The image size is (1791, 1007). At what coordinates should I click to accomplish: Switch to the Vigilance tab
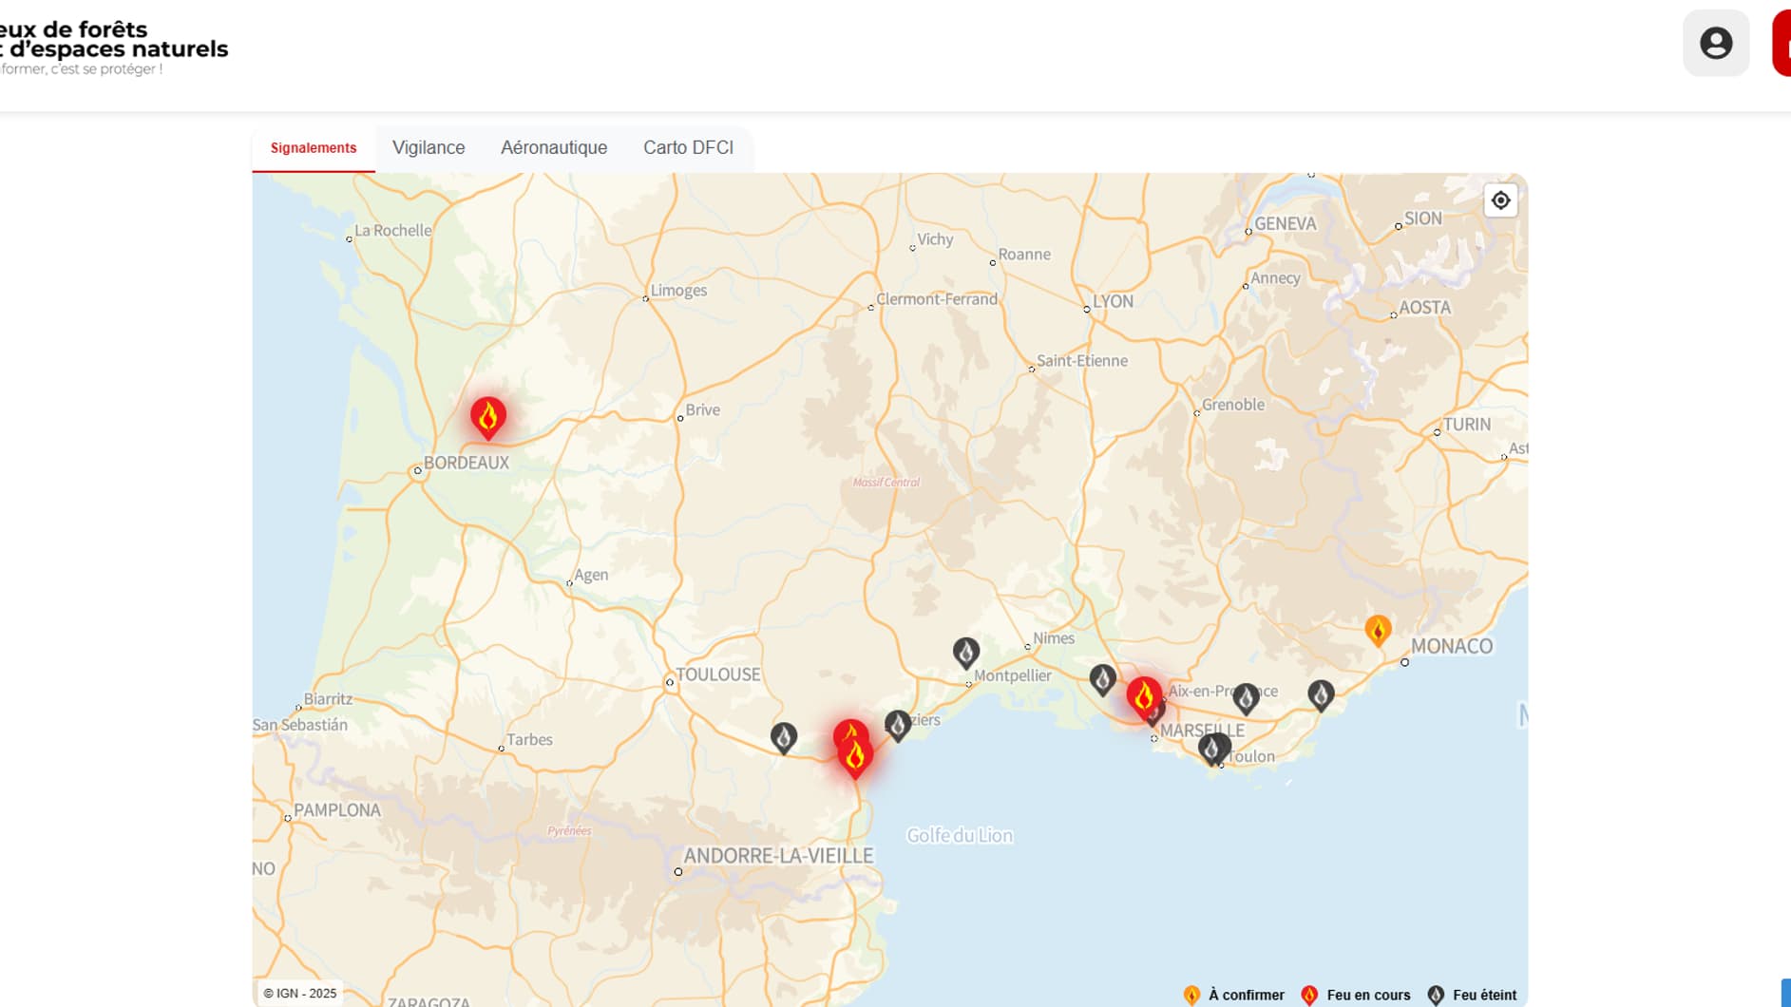(x=429, y=148)
